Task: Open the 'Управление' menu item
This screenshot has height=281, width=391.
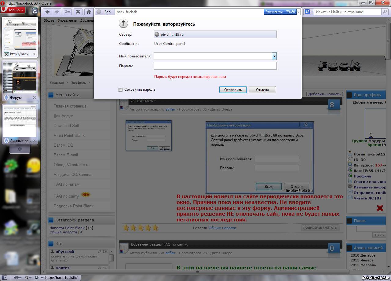Action: 67,20
